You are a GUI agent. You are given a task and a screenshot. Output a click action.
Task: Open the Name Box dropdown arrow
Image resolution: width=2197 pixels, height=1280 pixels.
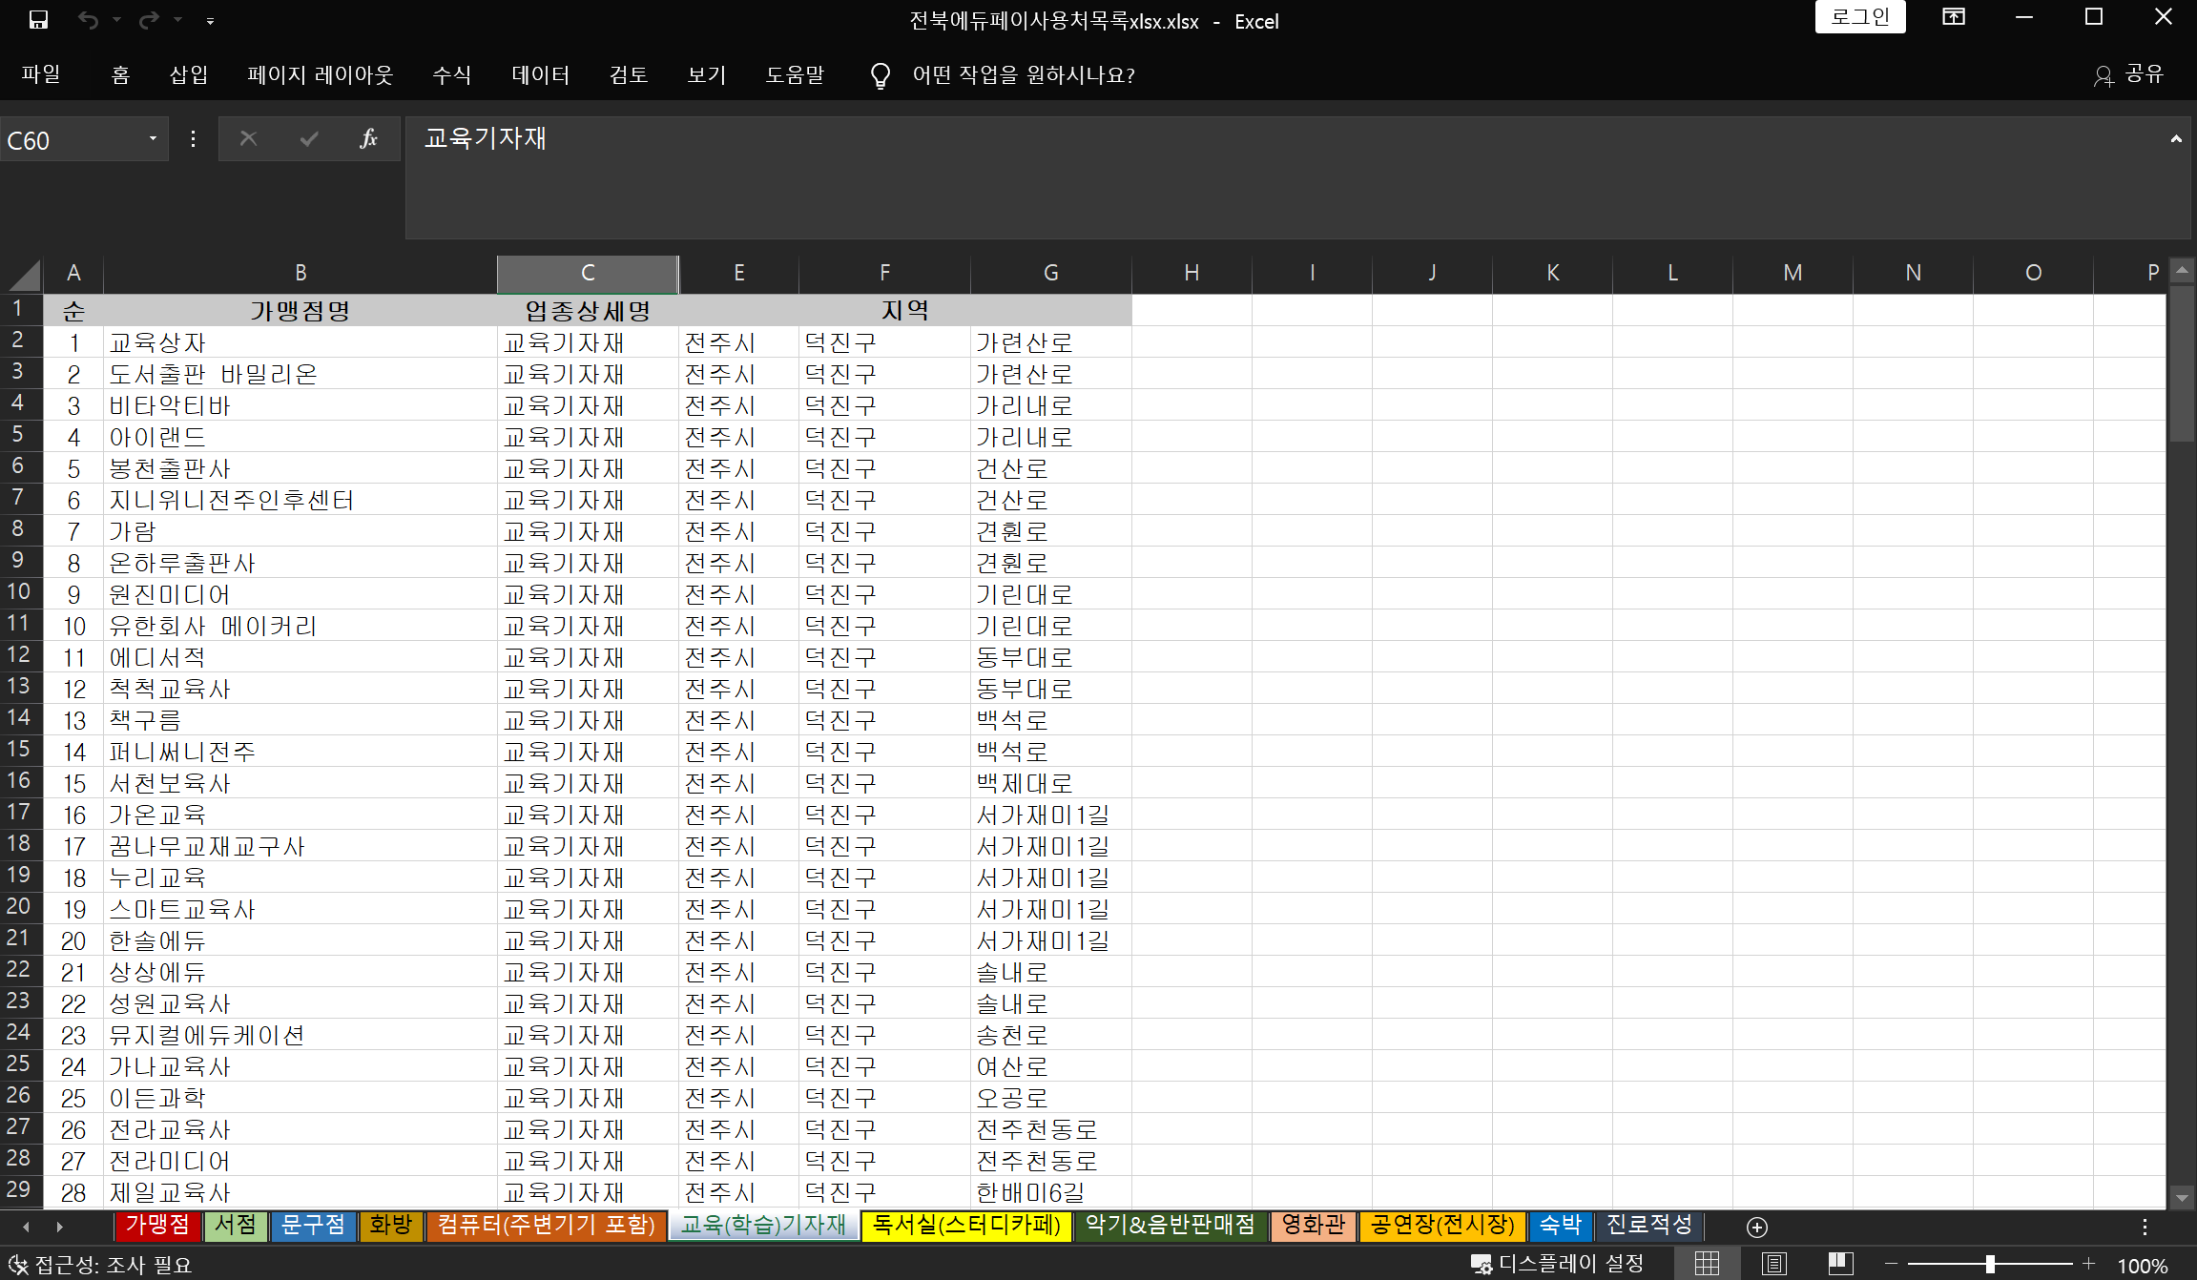coord(153,139)
